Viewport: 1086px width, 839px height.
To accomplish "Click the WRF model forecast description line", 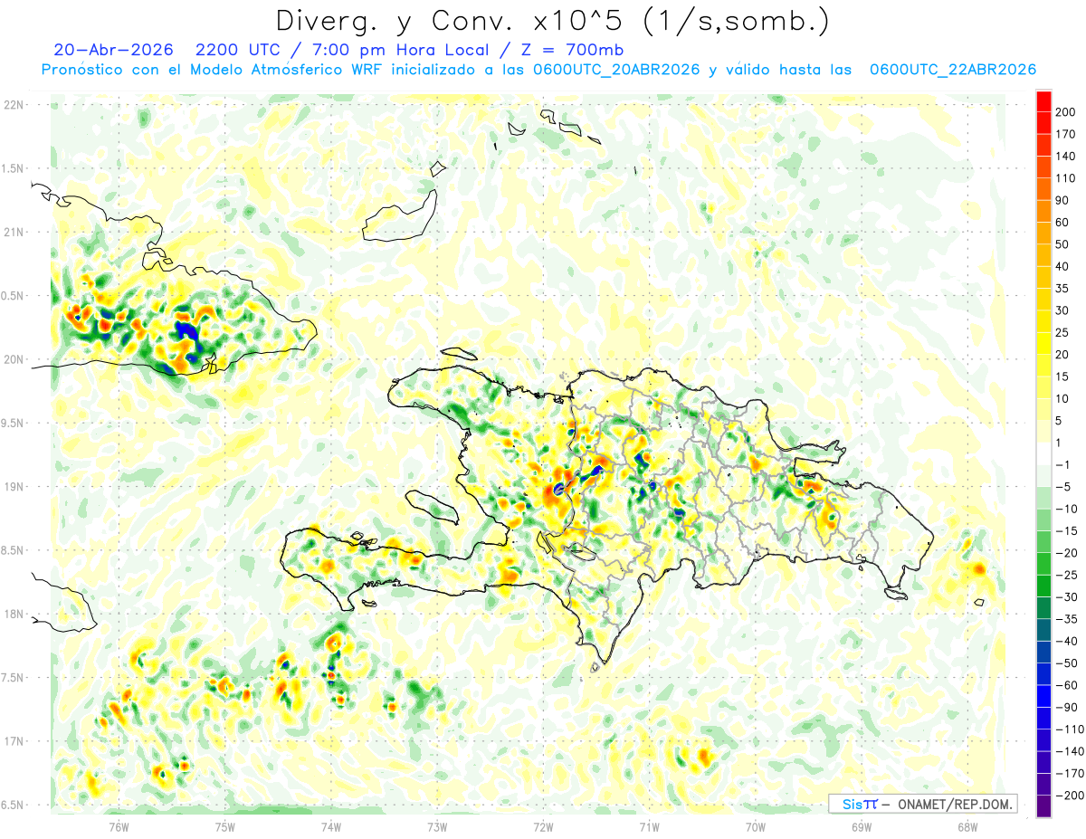I will pos(538,70).
